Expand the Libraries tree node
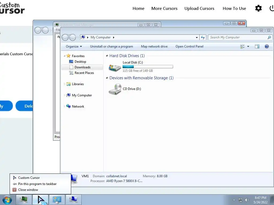 click(64, 84)
